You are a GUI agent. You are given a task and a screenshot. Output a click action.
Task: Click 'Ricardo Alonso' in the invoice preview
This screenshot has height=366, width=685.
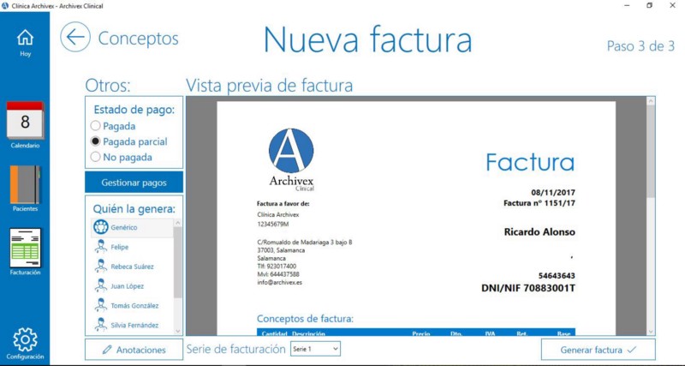(539, 231)
